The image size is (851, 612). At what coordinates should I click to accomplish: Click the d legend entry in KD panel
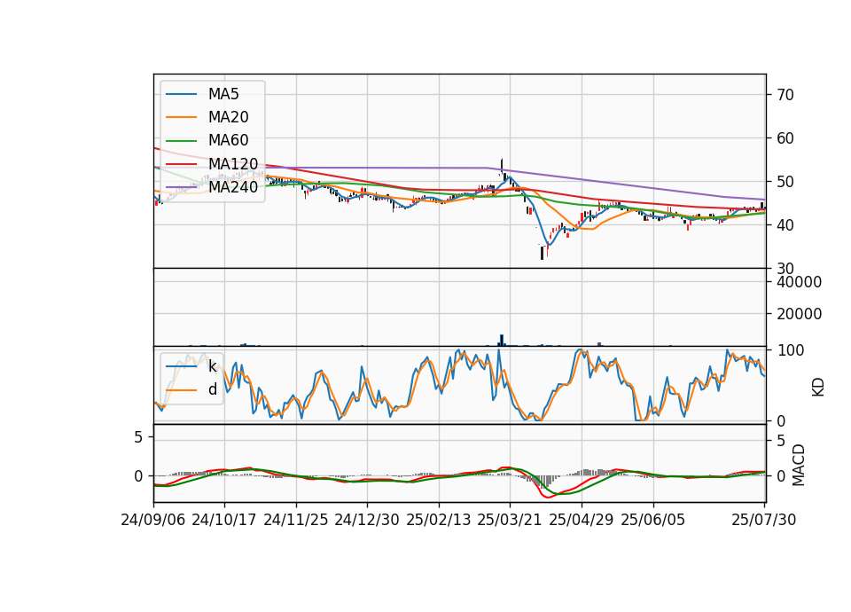click(x=213, y=389)
